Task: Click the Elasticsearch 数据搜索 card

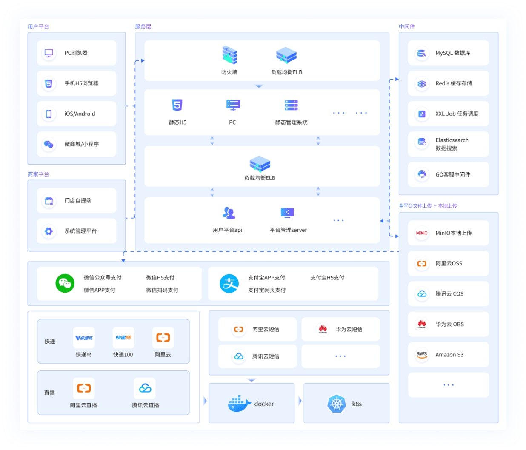Action: pyautogui.click(x=449, y=144)
